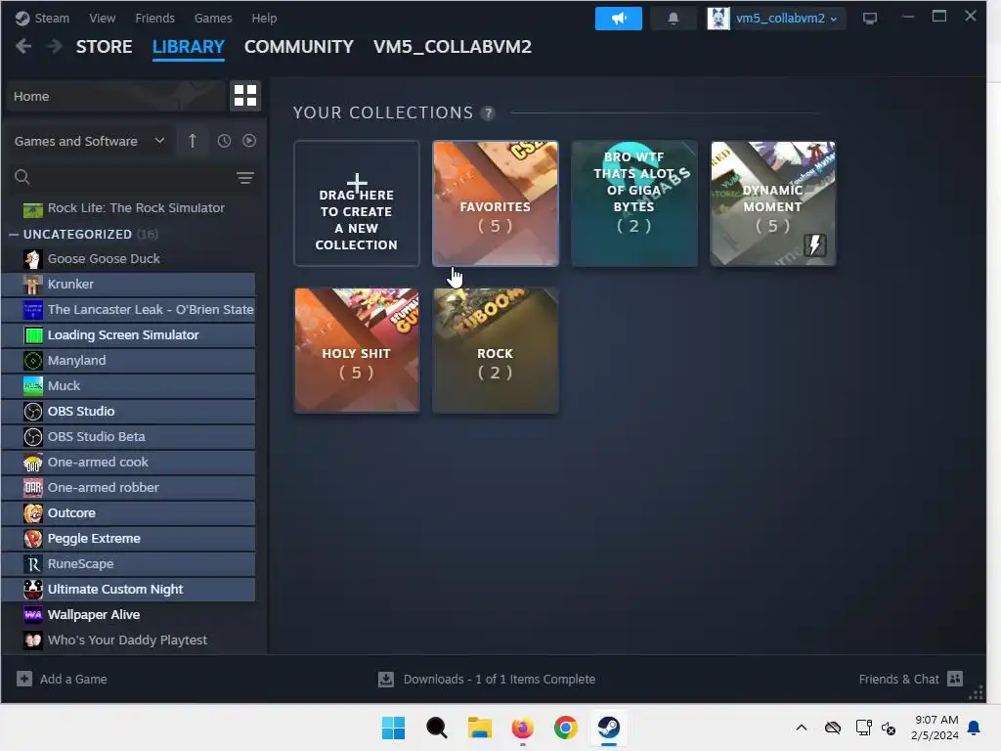1001x751 pixels.
Task: Open the Dynamic Moment collection
Action: 773,203
